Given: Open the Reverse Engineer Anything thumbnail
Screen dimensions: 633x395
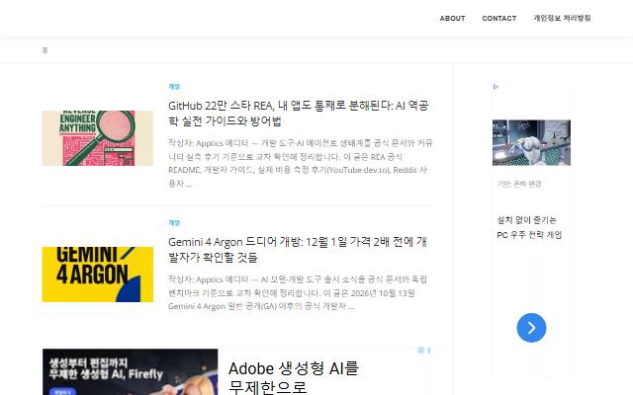Looking at the screenshot, I should [x=98, y=138].
